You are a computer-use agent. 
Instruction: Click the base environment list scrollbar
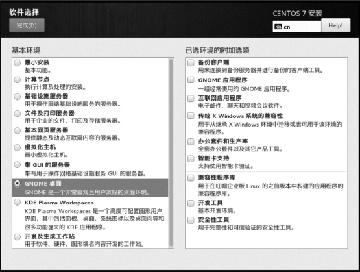[x=171, y=153]
